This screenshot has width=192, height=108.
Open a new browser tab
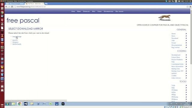point(46,4)
